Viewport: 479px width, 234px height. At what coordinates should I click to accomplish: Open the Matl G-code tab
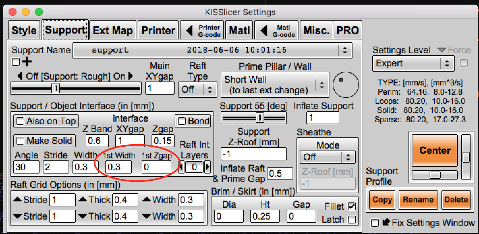click(277, 31)
